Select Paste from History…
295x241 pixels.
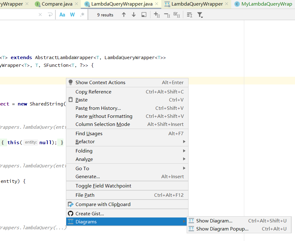click(x=127, y=108)
